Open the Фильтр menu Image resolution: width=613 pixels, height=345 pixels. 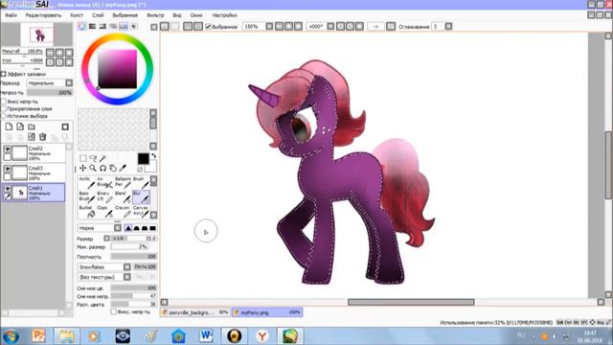pos(155,15)
